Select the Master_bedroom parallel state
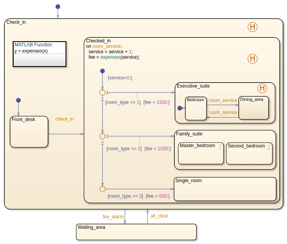 pyautogui.click(x=201, y=153)
